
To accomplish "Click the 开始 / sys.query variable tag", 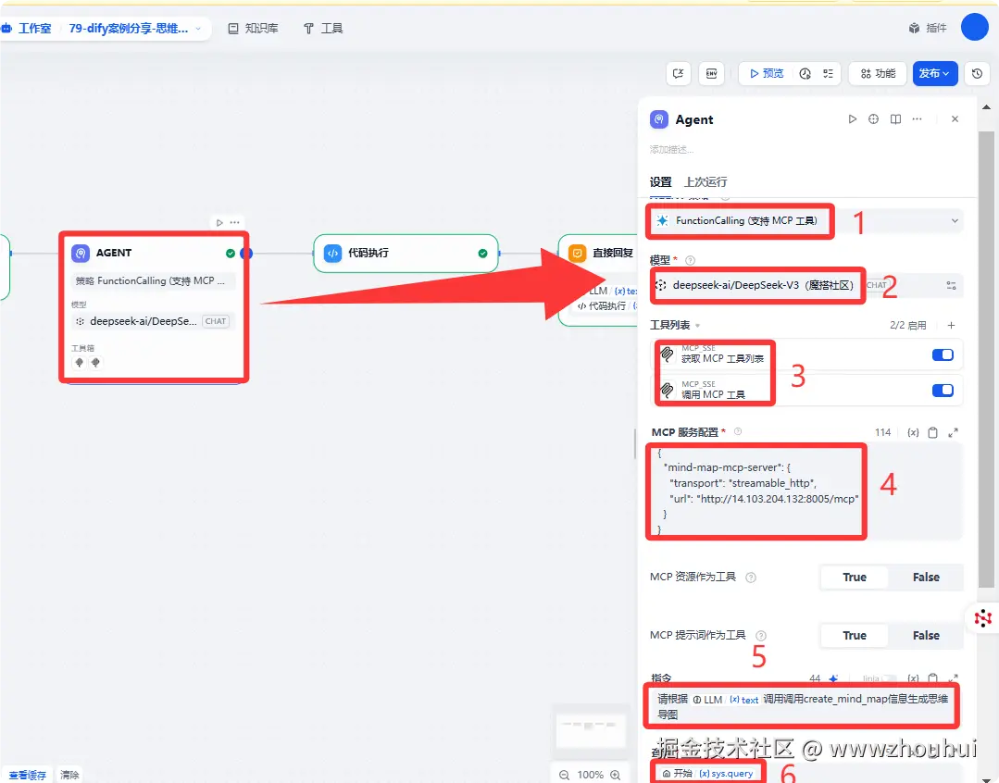I will 707,774.
